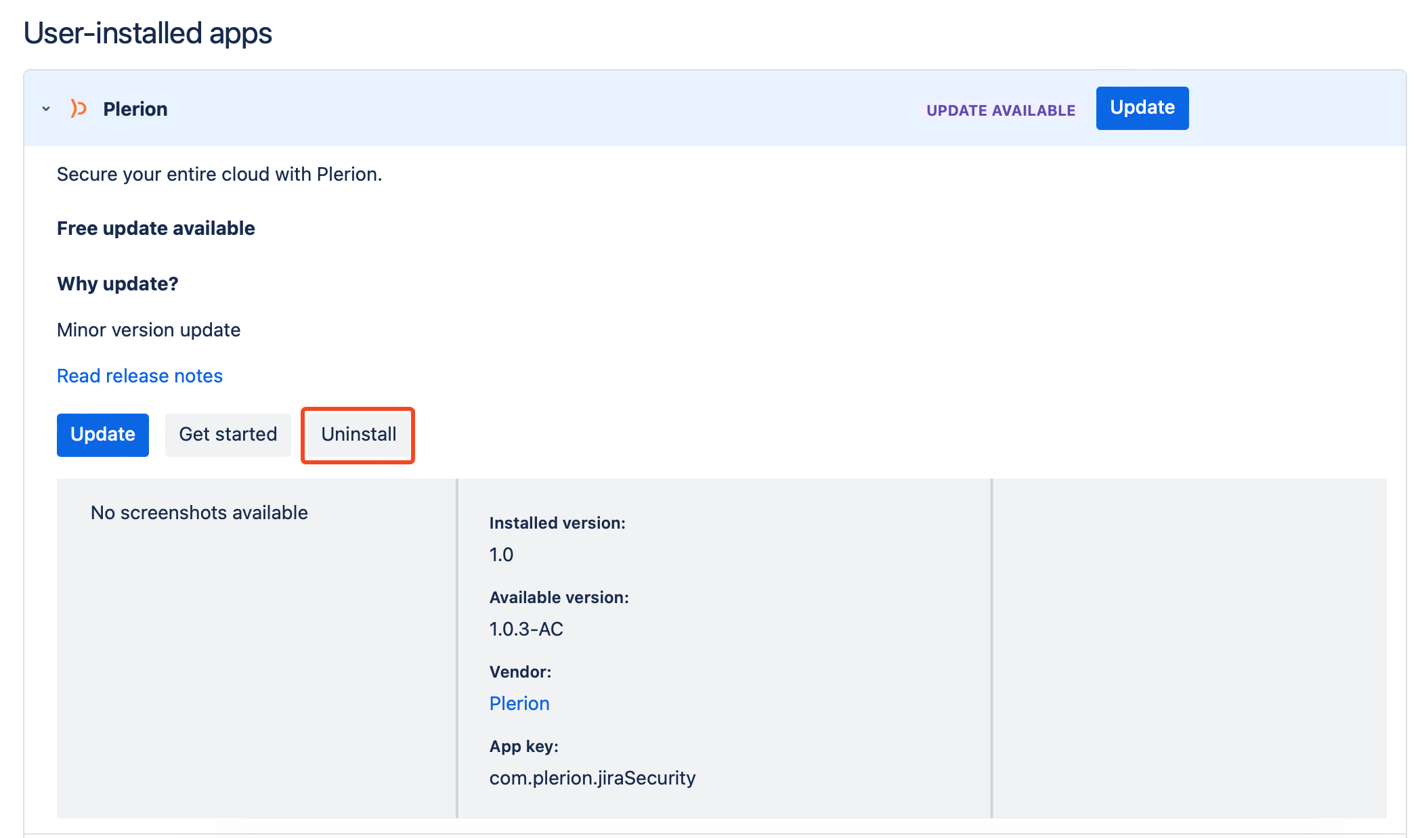Click the Secure your entire cloud description
1422x838 pixels.
click(219, 174)
